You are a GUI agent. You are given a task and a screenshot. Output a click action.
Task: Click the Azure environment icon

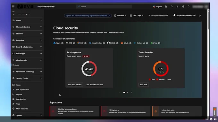55,43
